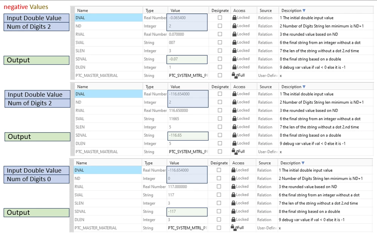Click the lock icon in the DLEN 5 row
The image size is (377, 234).
234,143
